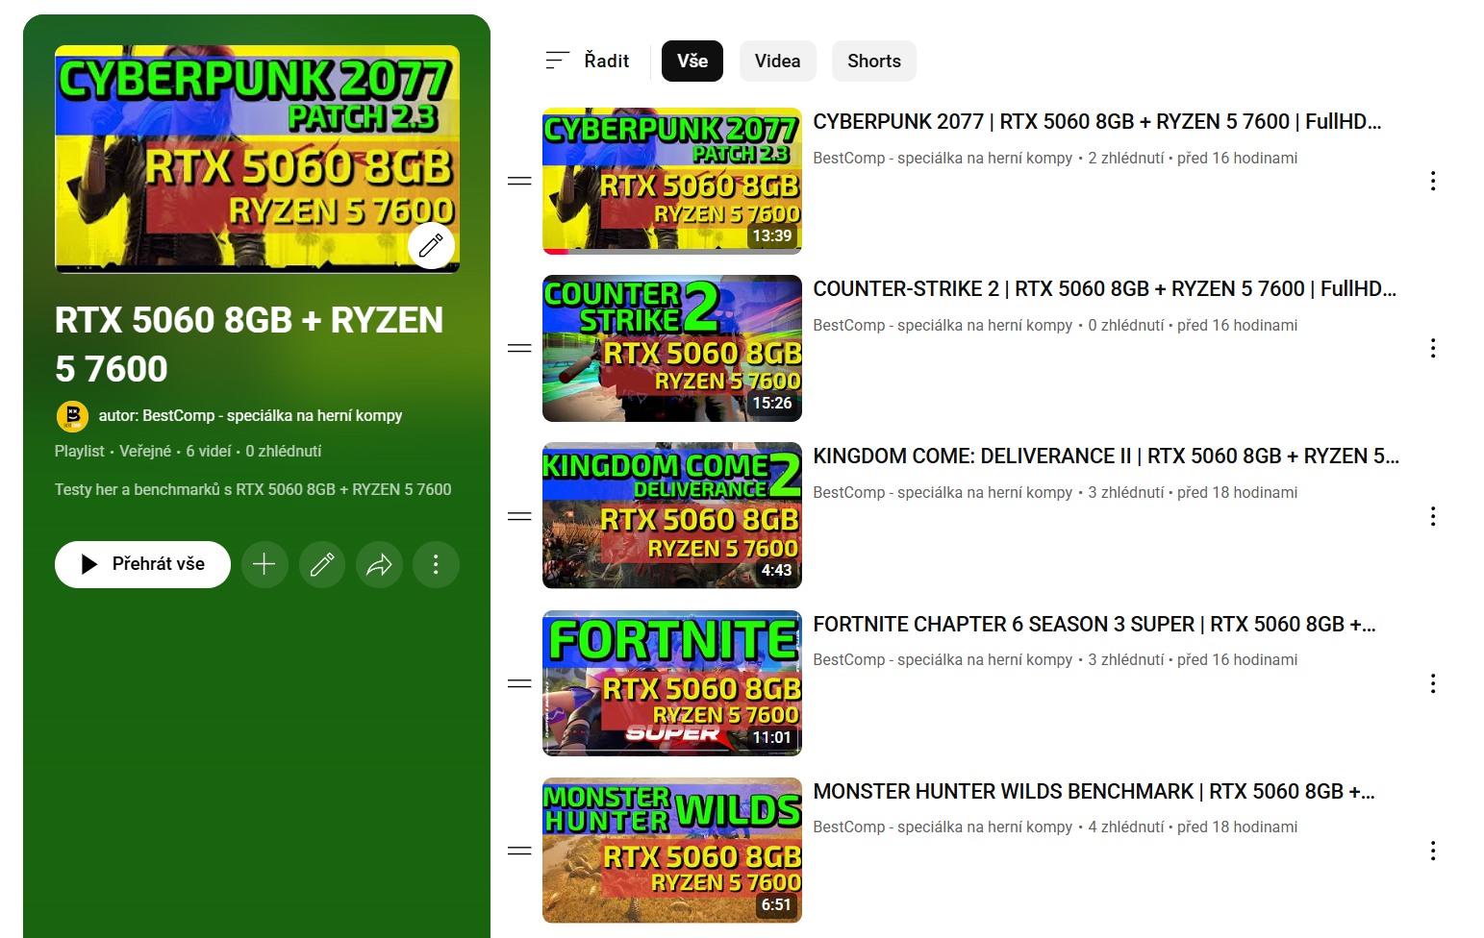
Task: Grab the reorder handle for Cyberpunk 2077 video
Action: click(519, 181)
